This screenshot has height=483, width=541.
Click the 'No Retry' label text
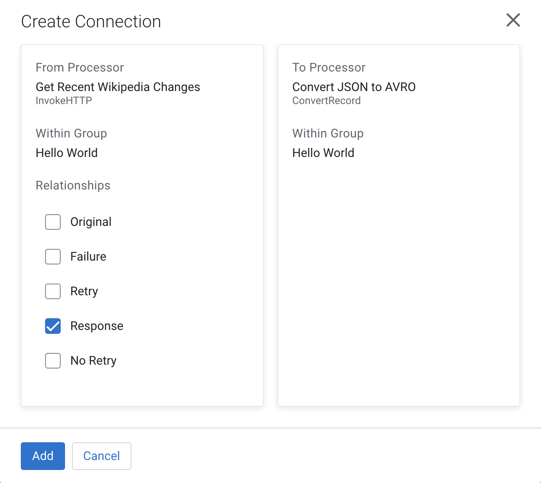coord(93,361)
